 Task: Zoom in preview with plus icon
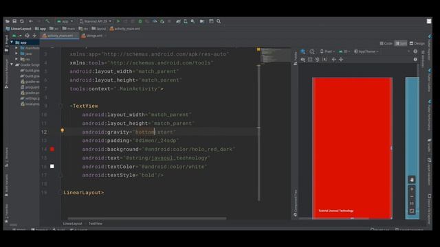point(412,189)
